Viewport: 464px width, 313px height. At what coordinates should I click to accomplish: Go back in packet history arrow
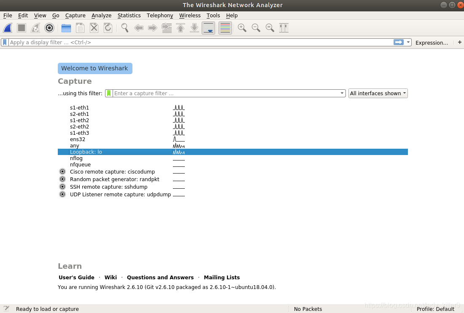(x=138, y=28)
